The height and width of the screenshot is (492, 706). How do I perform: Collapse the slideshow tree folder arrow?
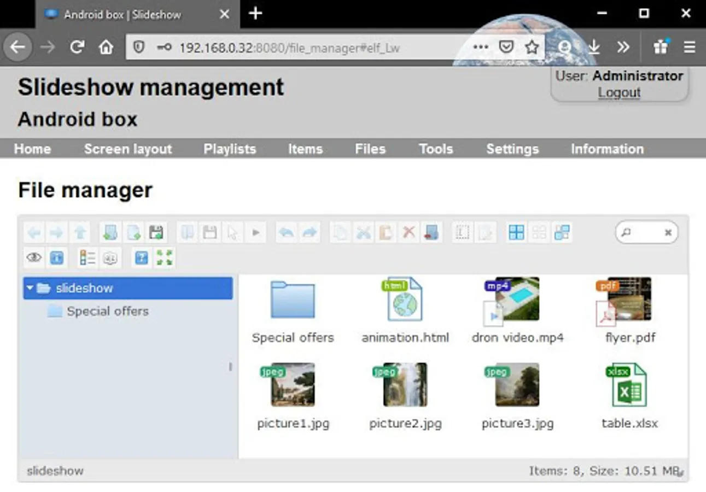tap(30, 288)
